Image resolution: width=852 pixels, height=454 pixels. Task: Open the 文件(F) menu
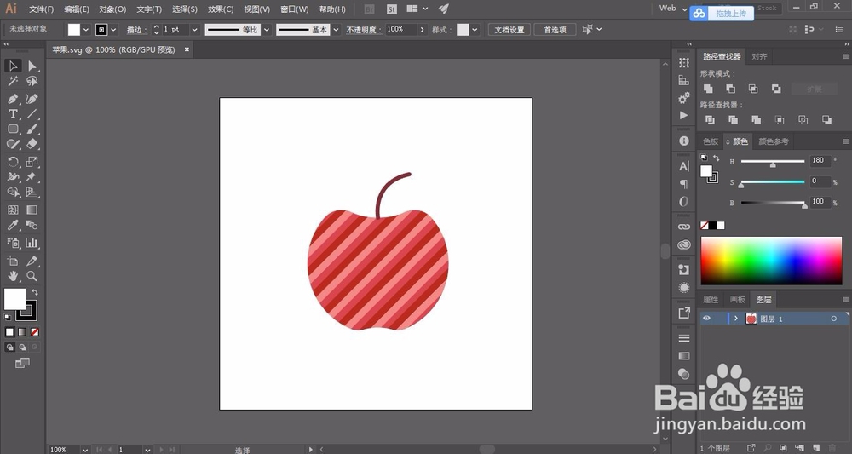tap(41, 9)
